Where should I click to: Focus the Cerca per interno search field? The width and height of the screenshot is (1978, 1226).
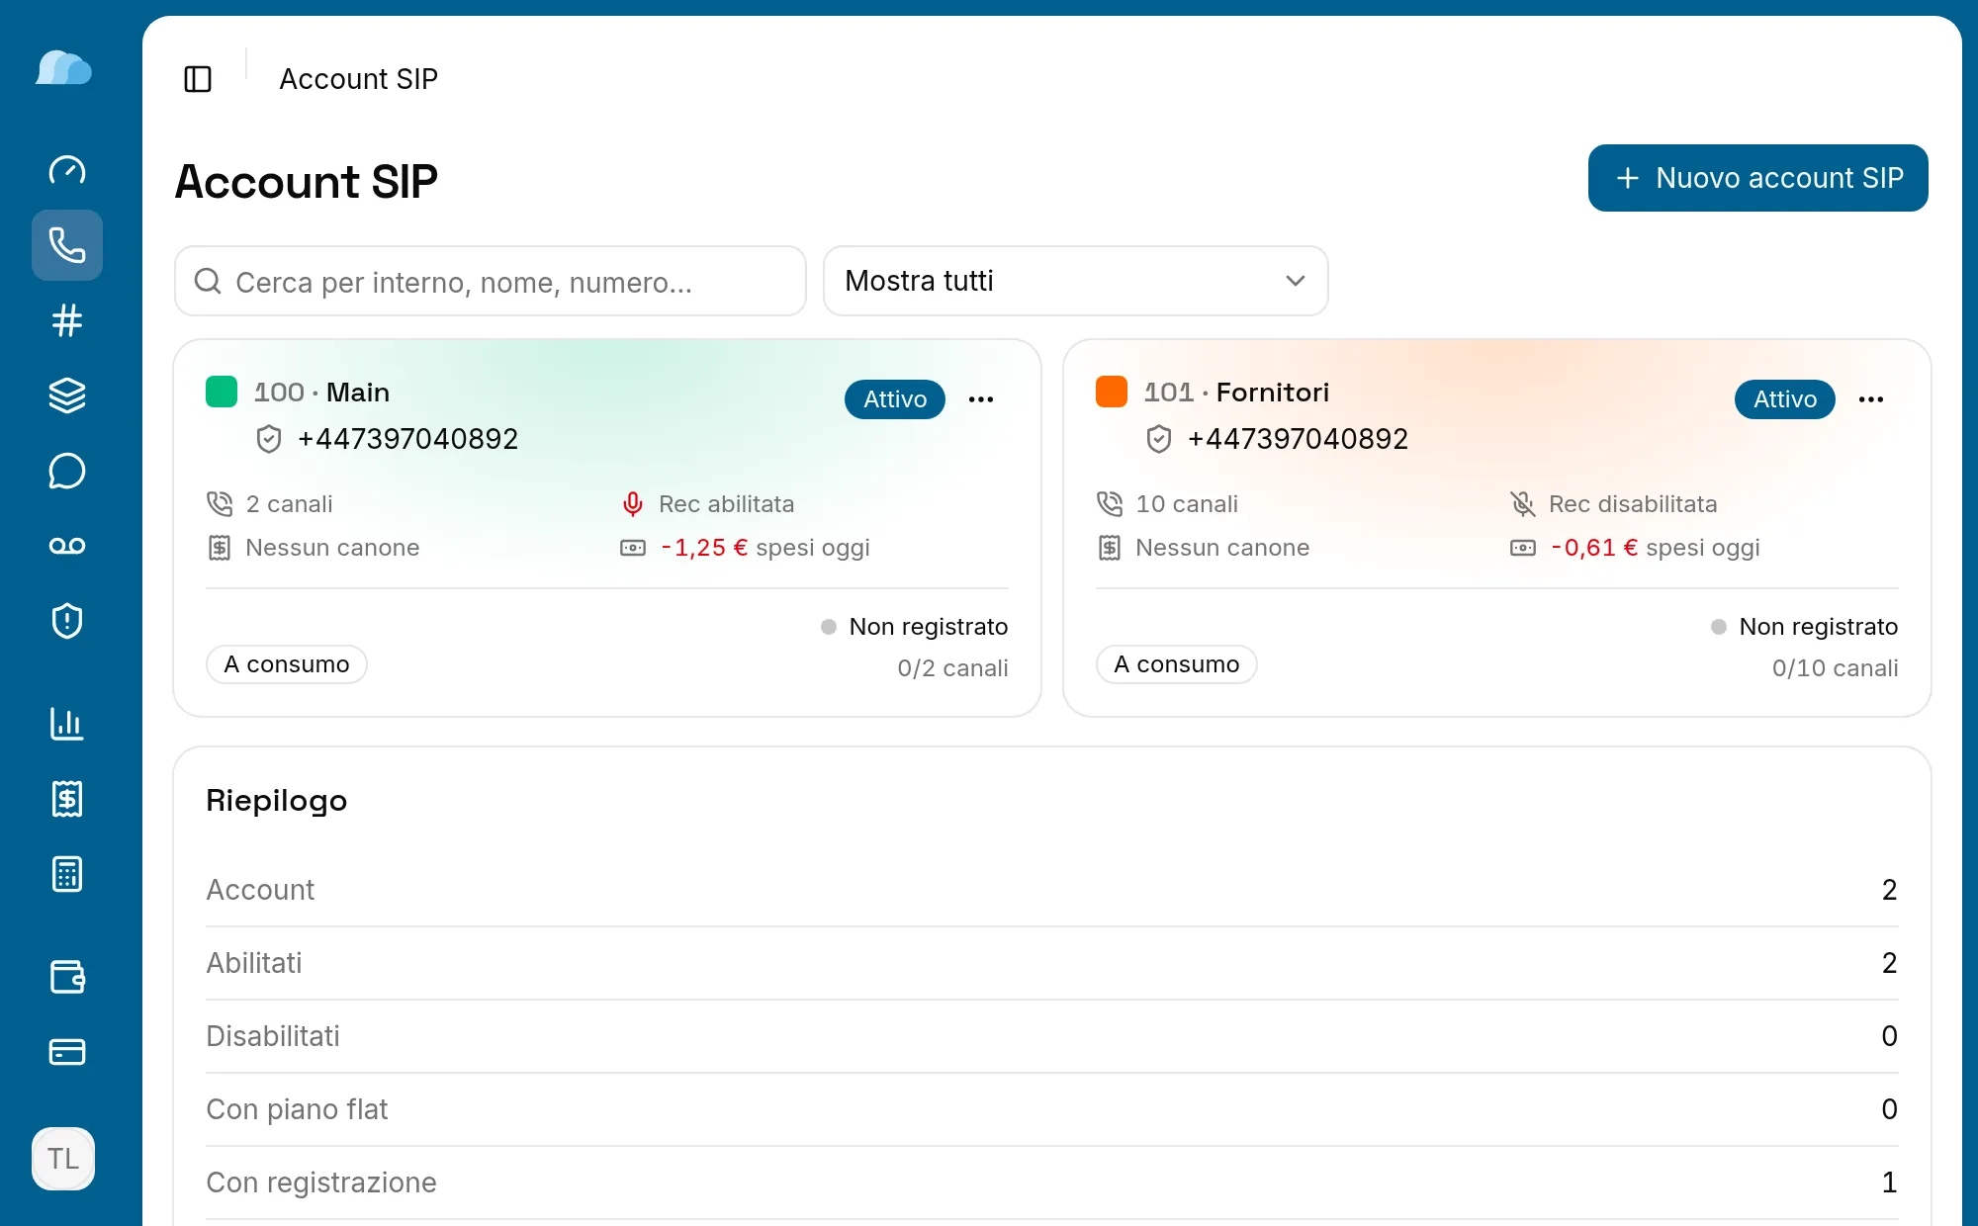pos(491,282)
